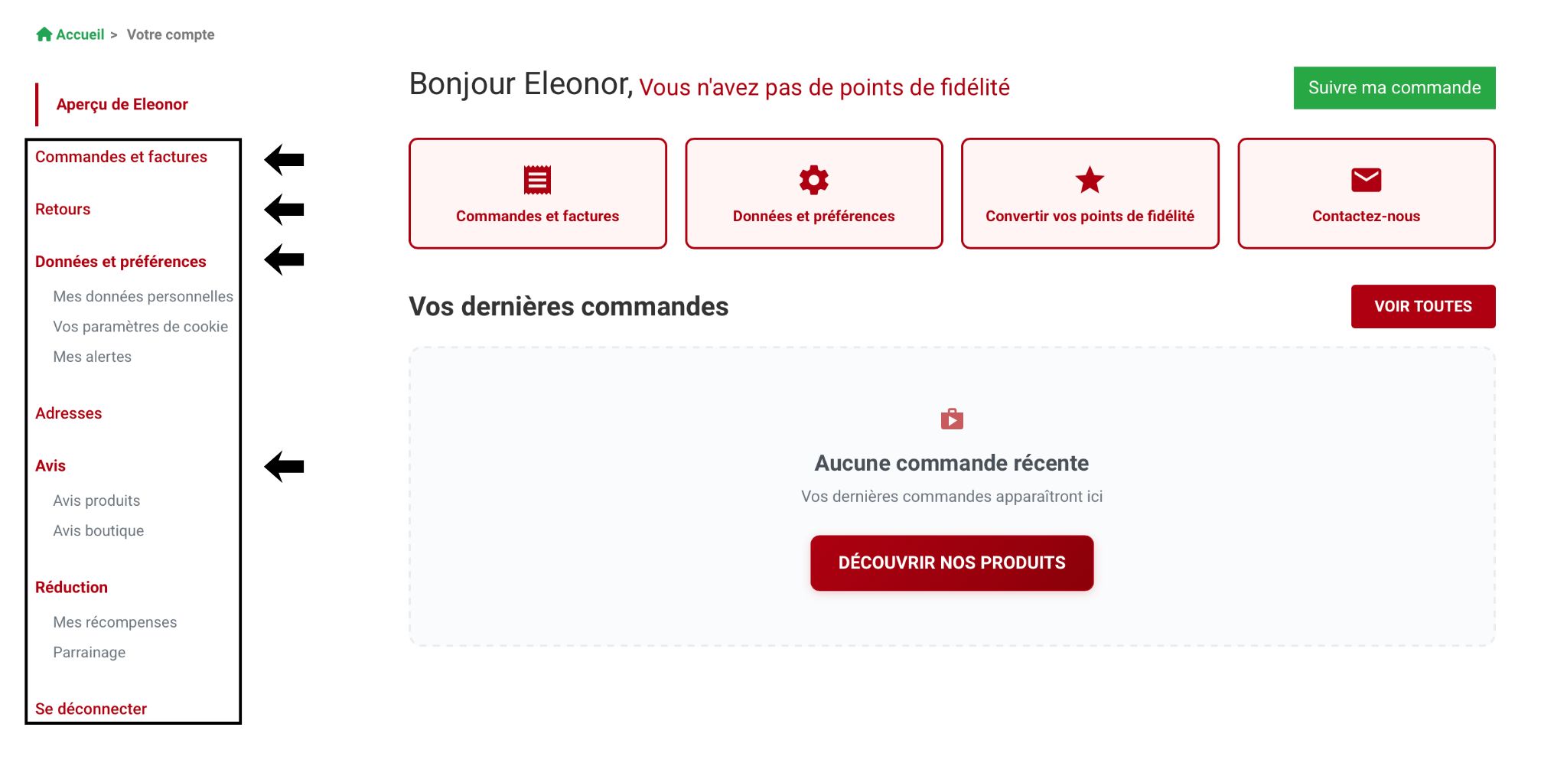This screenshot has width=1567, height=763.
Task: Select Vos paramètres de cookie
Action: 140,327
